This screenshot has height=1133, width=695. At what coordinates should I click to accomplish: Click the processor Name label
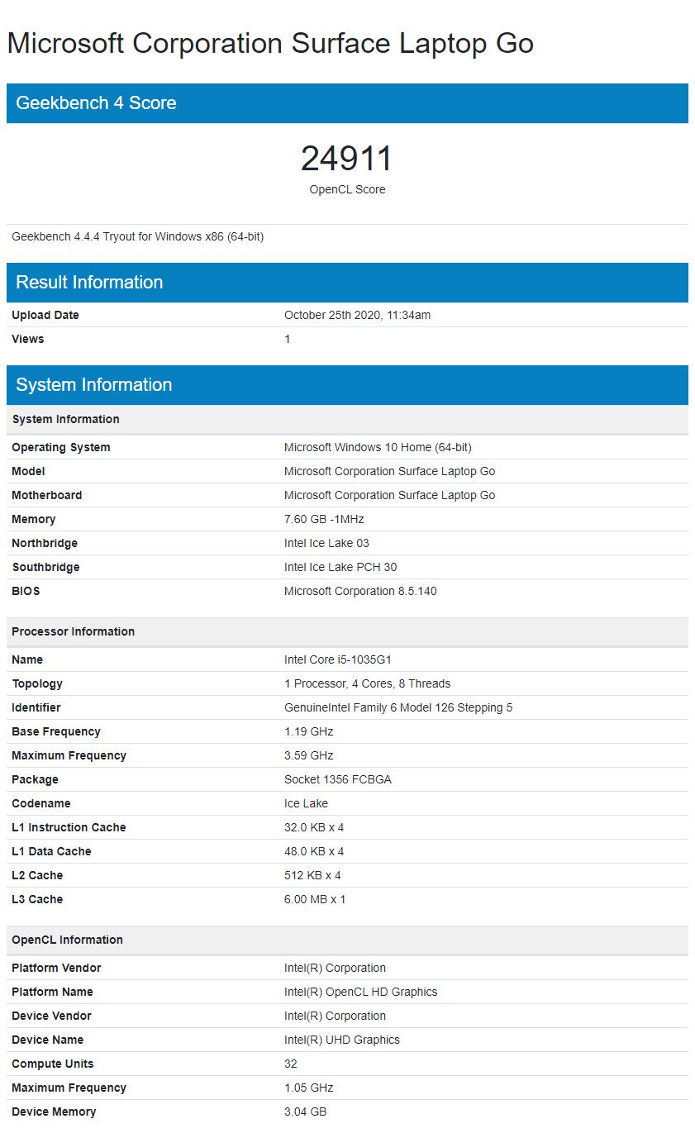coord(27,659)
